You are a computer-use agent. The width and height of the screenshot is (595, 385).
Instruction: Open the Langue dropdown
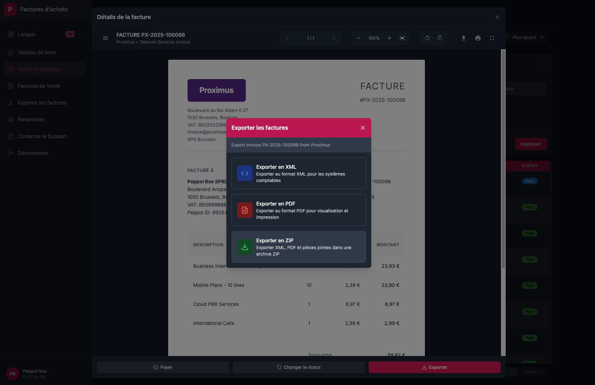(45, 34)
